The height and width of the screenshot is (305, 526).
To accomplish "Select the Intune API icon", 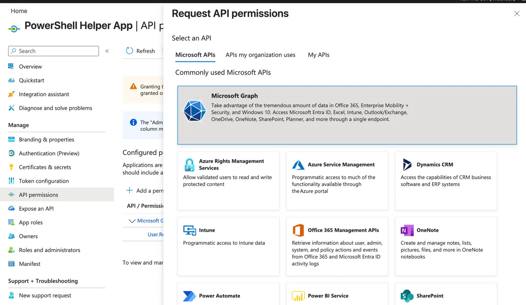I will [189, 230].
